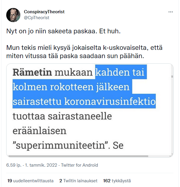This screenshot has width=180, height=187.
Task: Click the small handle at the screenshot's bottom-right
Action: 171,154
